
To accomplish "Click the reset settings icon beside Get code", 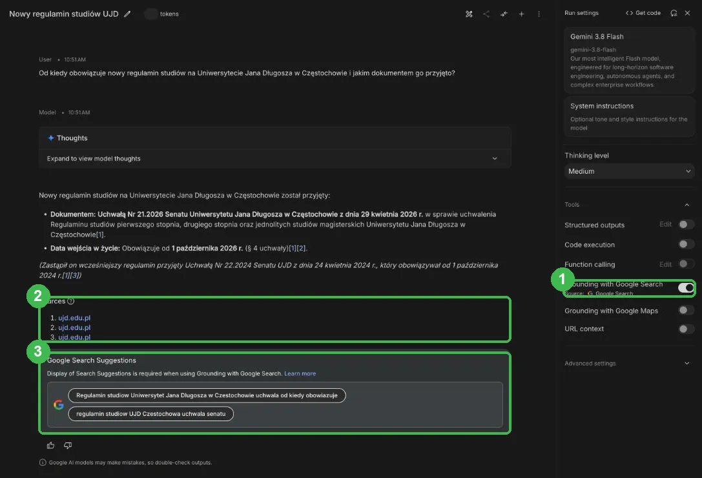I will 674,13.
